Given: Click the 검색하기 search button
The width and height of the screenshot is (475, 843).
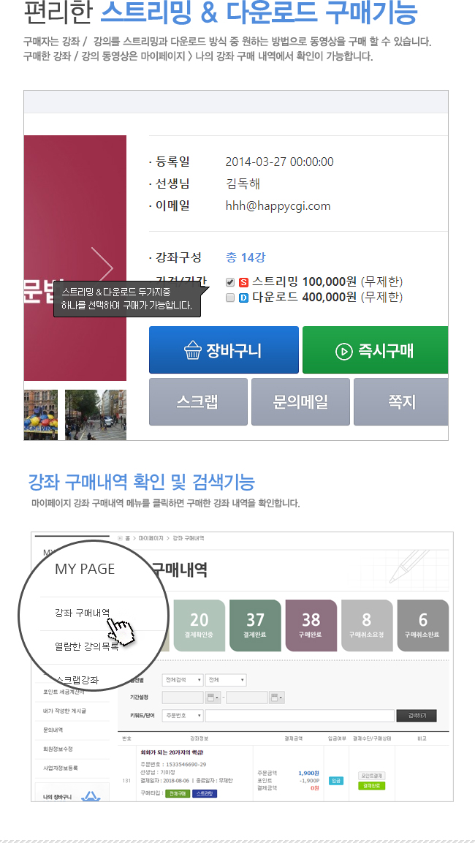Looking at the screenshot, I should click(417, 716).
